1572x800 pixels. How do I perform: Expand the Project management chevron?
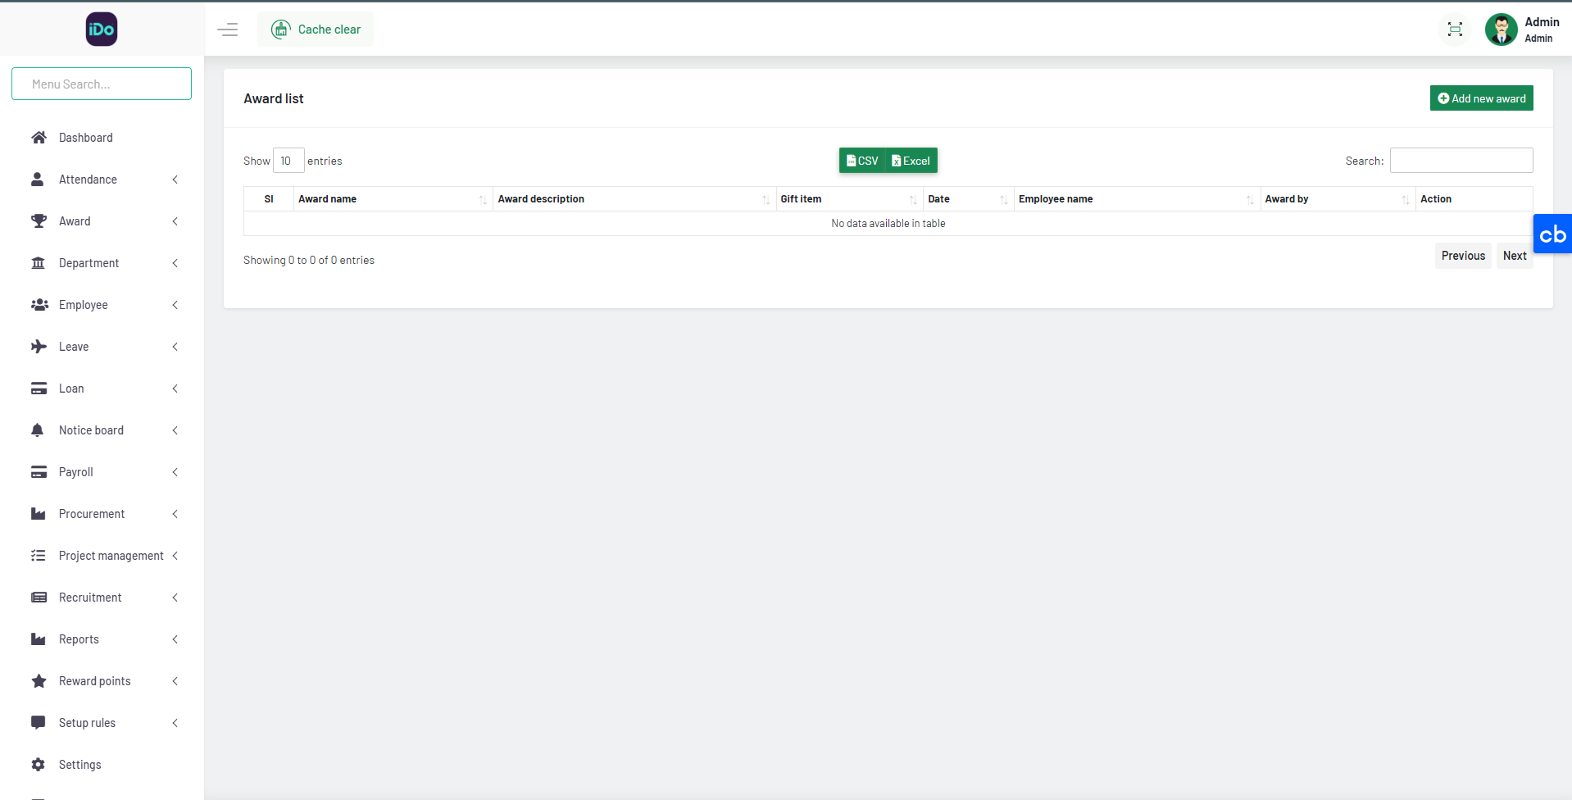(175, 556)
